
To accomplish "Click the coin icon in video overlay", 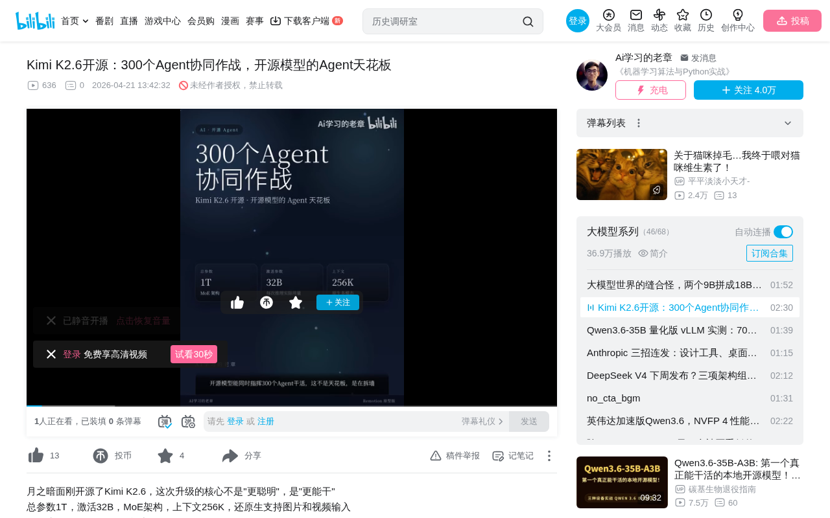I will [x=267, y=302].
